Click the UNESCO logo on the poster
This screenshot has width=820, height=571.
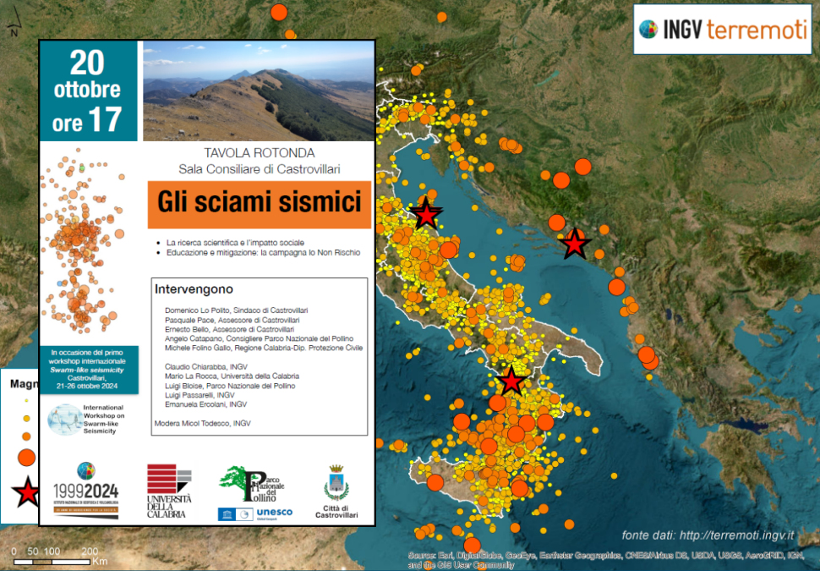[255, 514]
